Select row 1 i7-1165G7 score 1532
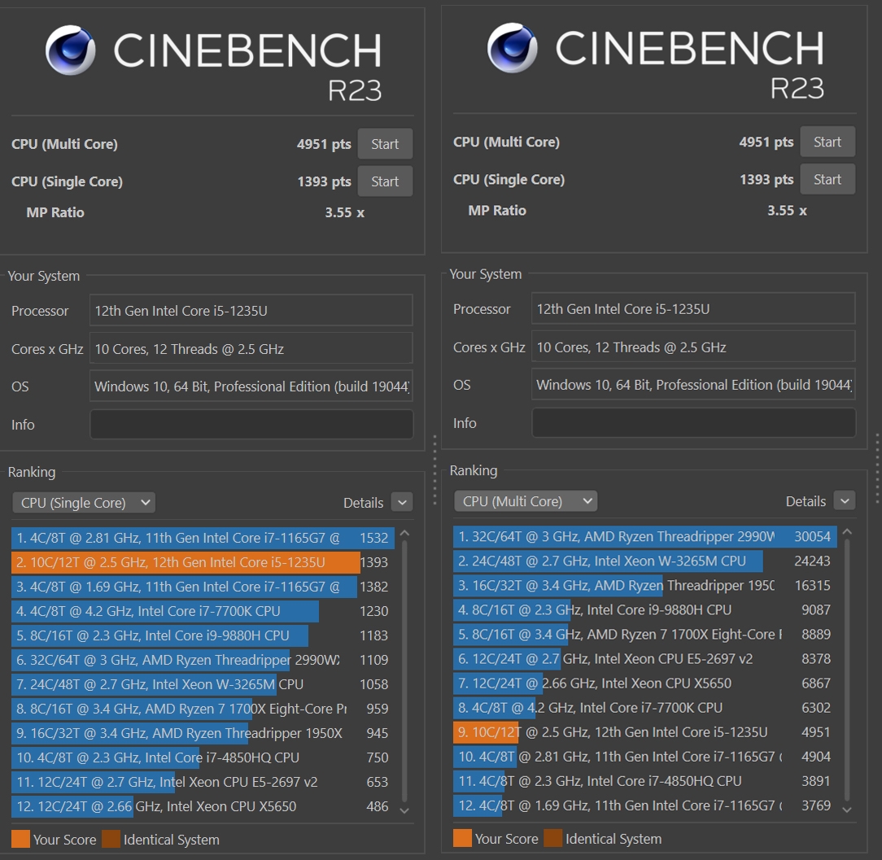Image resolution: width=882 pixels, height=860 pixels. [203, 538]
